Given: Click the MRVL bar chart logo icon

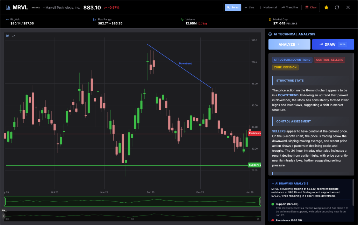Looking at the screenshot, I should tap(7, 7).
